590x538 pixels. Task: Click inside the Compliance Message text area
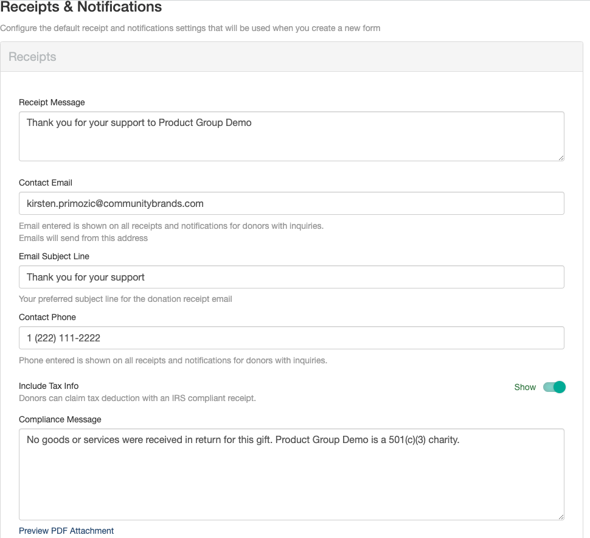(x=291, y=475)
